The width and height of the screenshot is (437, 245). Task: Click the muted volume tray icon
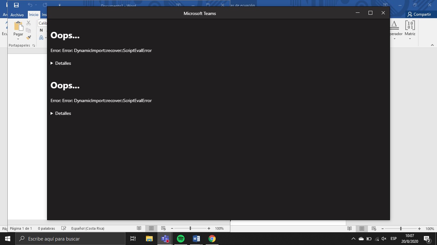click(384, 239)
